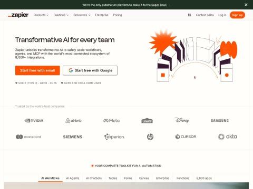
Task: Select the Canvas tab
Action: pyautogui.click(x=144, y=178)
